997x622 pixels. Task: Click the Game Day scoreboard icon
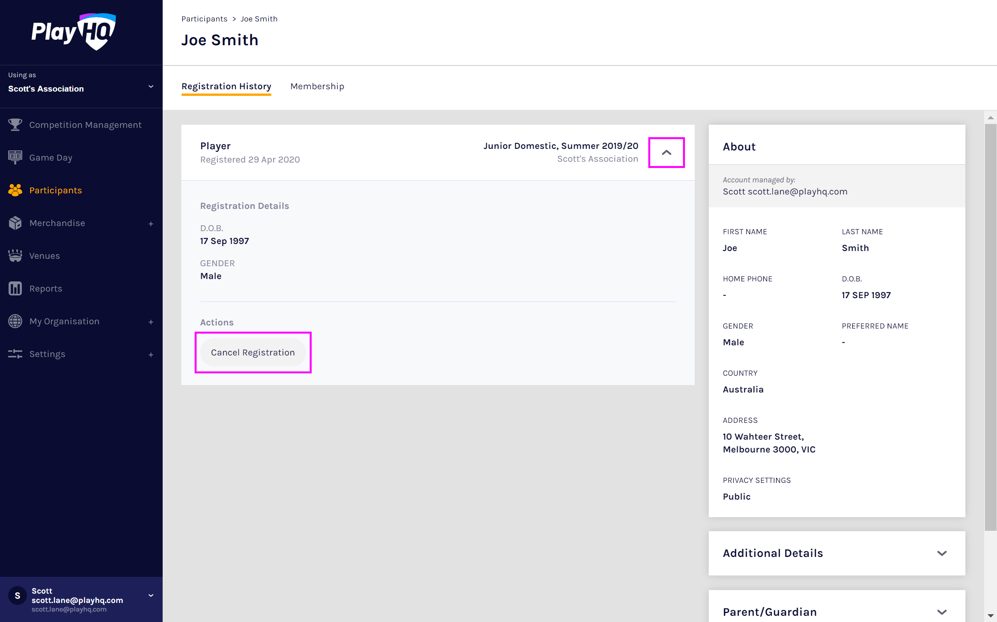click(15, 157)
